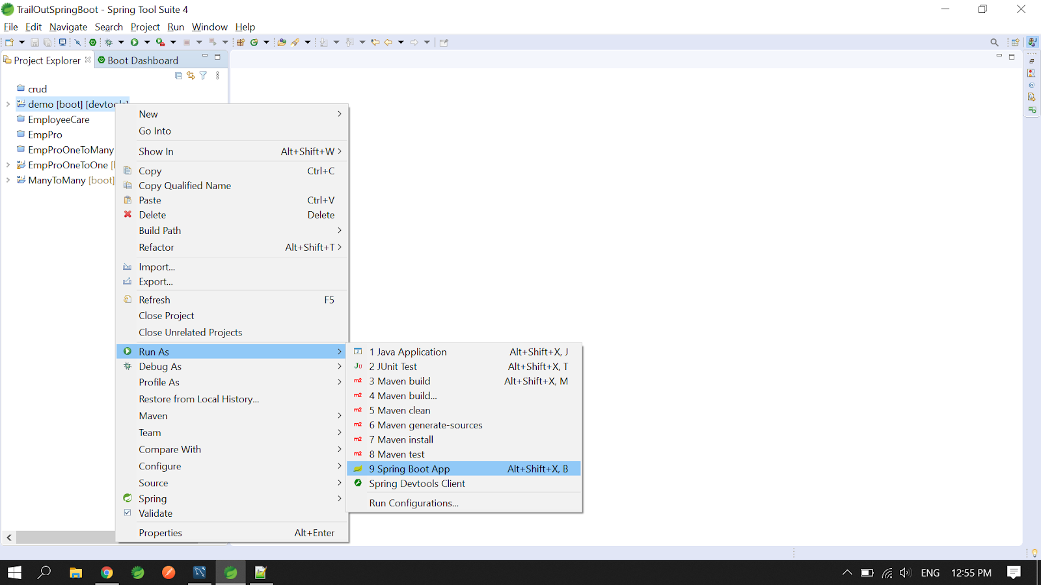The height and width of the screenshot is (585, 1041).
Task: Click the Last Edit Location arrow icon
Action: (x=375, y=42)
